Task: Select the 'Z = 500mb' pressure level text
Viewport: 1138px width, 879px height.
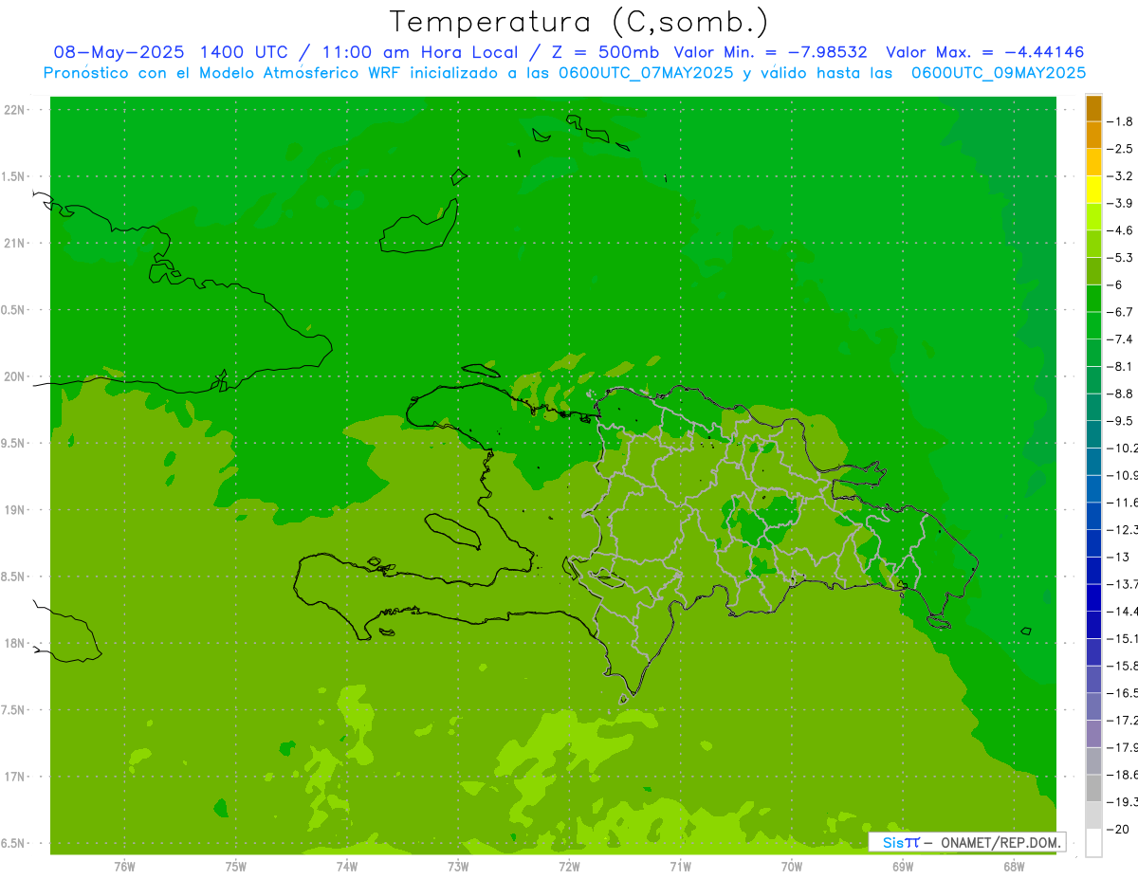Action: [x=607, y=52]
